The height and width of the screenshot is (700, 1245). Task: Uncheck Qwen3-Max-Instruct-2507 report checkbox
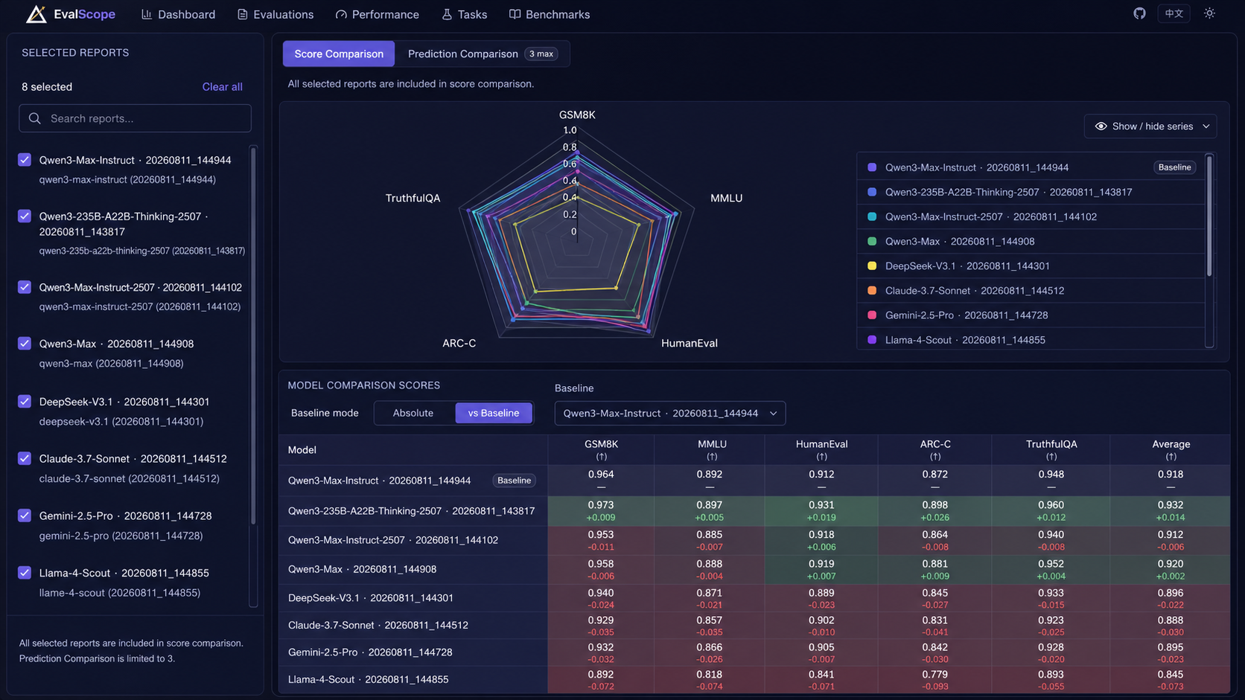point(25,287)
